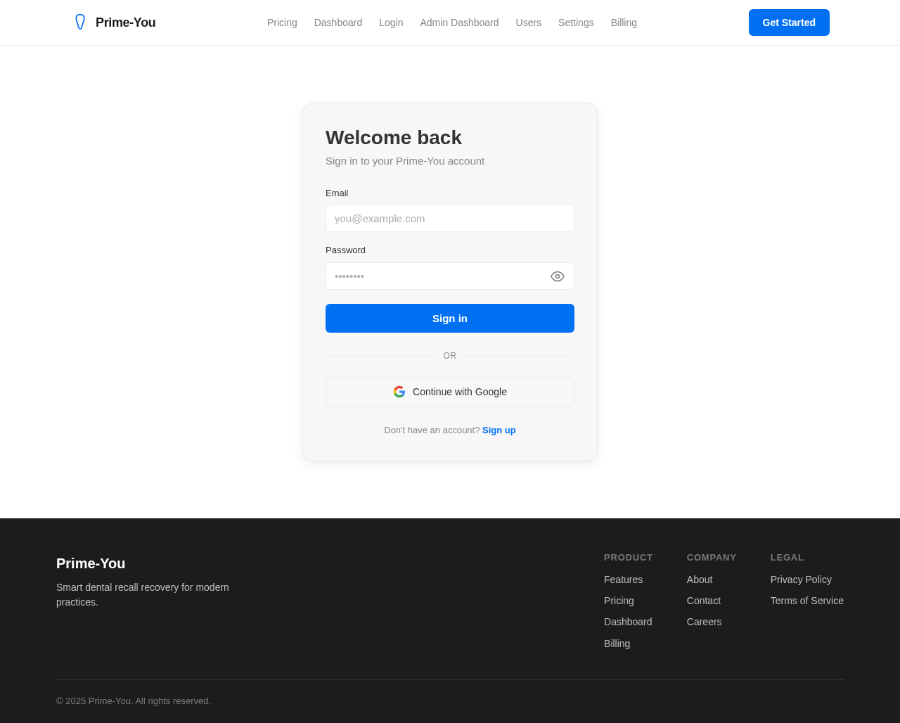Click the Sign in button
The height and width of the screenshot is (723, 900).
450,318
